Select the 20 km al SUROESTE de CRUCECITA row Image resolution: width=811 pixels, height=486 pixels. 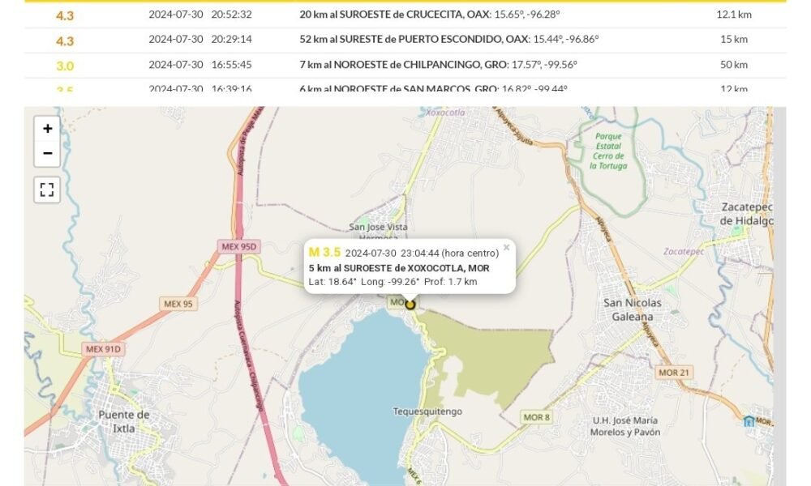click(405, 15)
